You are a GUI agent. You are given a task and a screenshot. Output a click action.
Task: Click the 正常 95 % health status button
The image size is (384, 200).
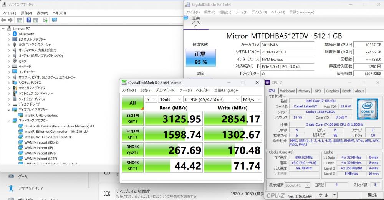[x=201, y=58]
